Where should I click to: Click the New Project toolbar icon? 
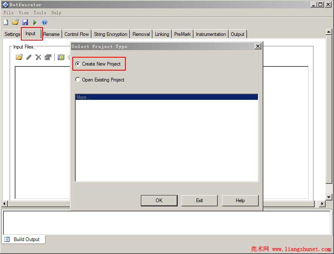(6, 22)
